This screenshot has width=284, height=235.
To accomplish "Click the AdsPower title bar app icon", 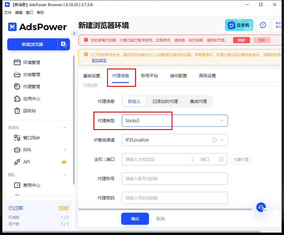I will tap(7, 5).
